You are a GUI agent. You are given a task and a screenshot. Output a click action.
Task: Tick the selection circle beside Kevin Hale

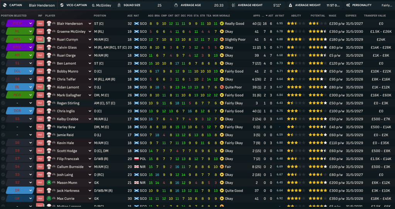3,143
